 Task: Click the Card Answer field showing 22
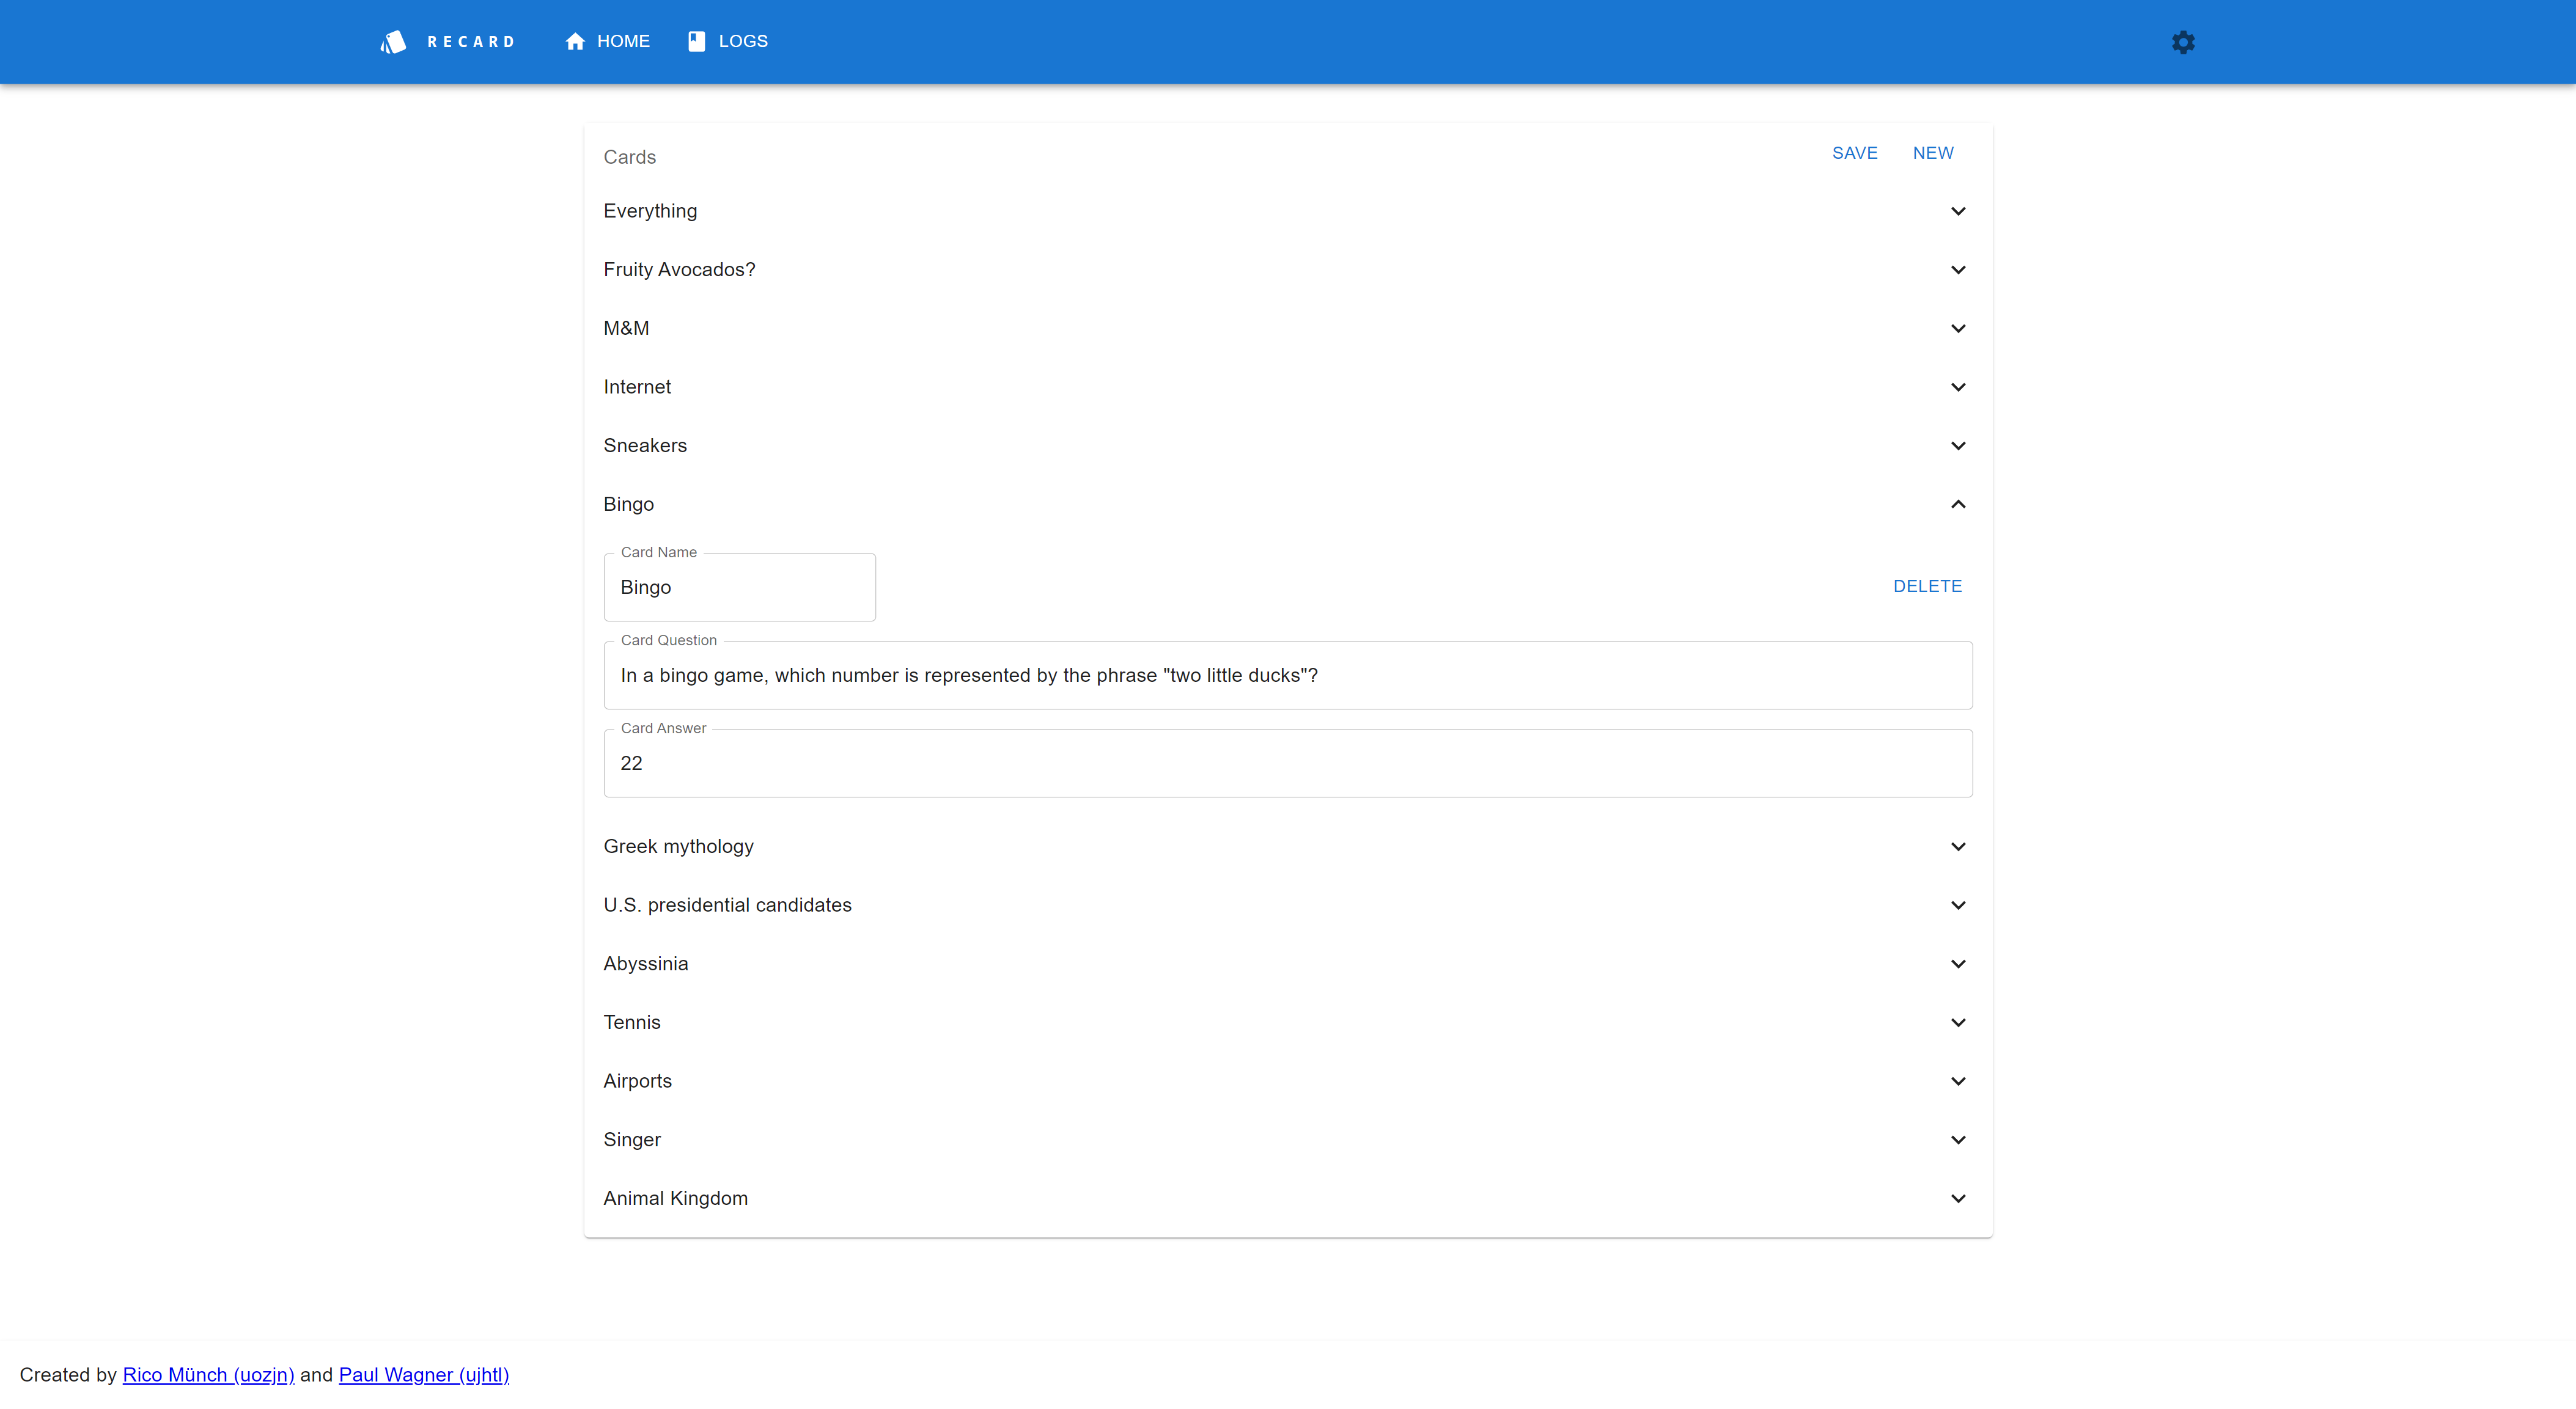[x=1287, y=763]
